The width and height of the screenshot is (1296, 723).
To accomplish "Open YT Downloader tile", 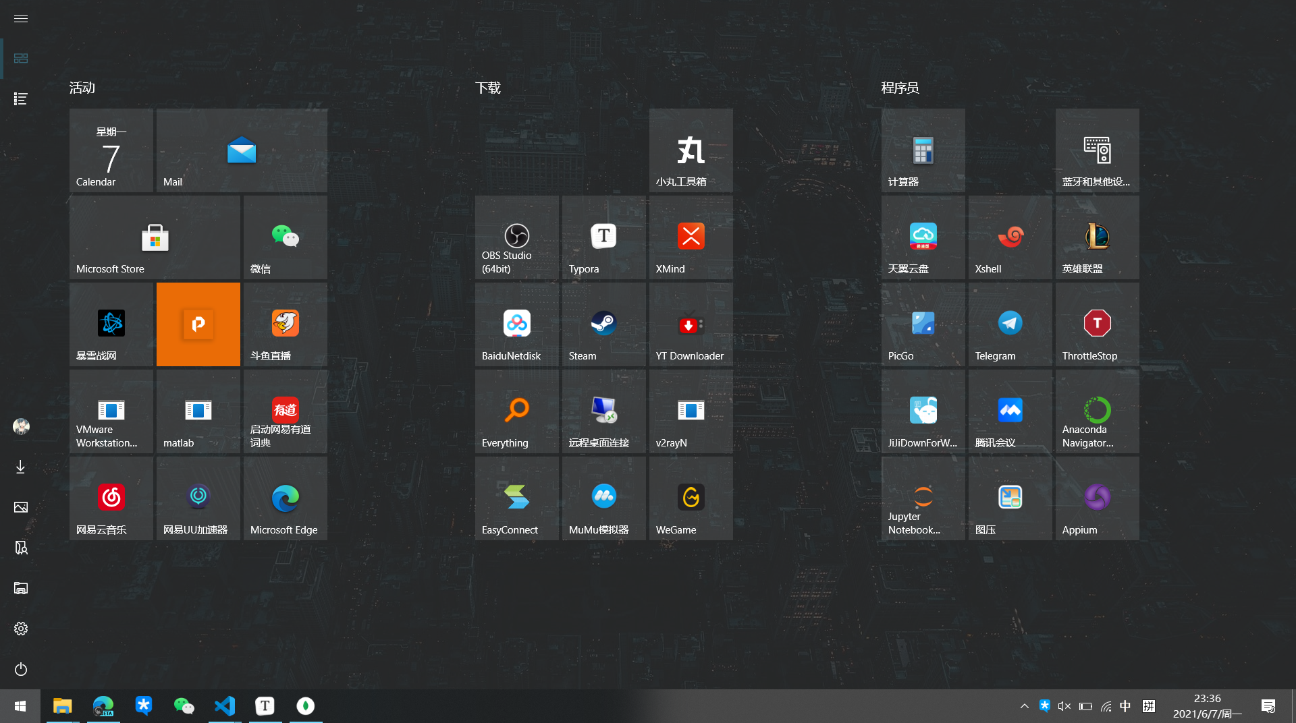I will [x=691, y=324].
